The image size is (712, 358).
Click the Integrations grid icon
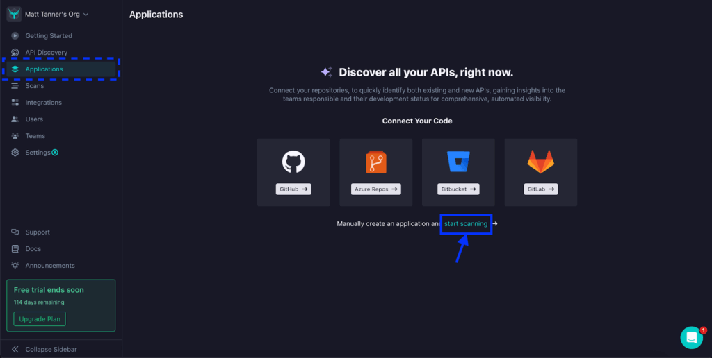(15, 103)
